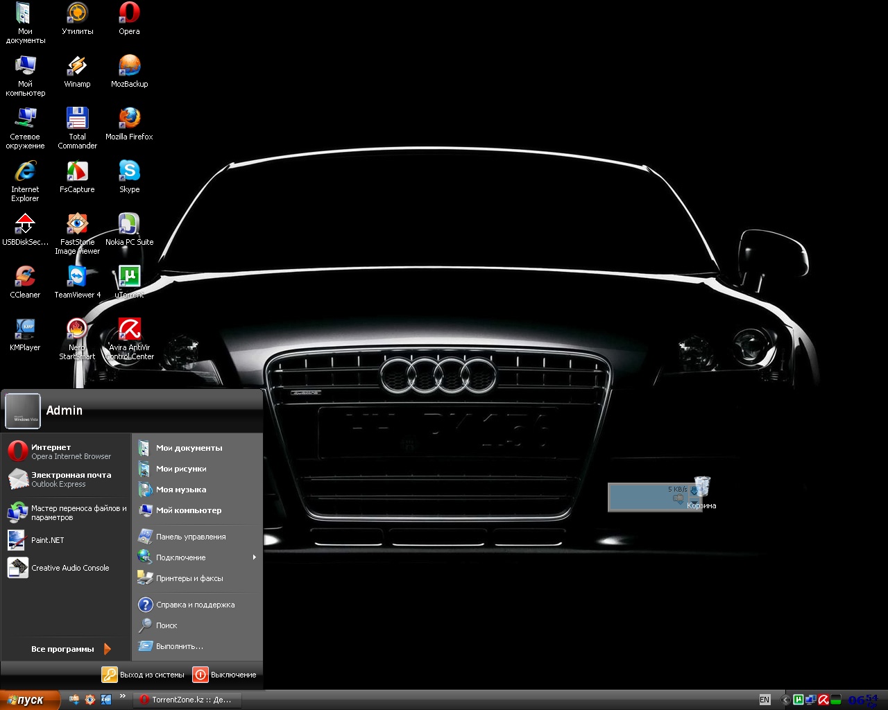Switch to the TorrentZone.kz taskbar window
Viewport: 888px width, 710px height.
[x=187, y=700]
